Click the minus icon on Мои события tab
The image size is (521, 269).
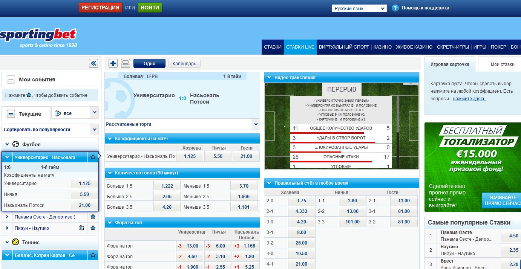click(11, 79)
